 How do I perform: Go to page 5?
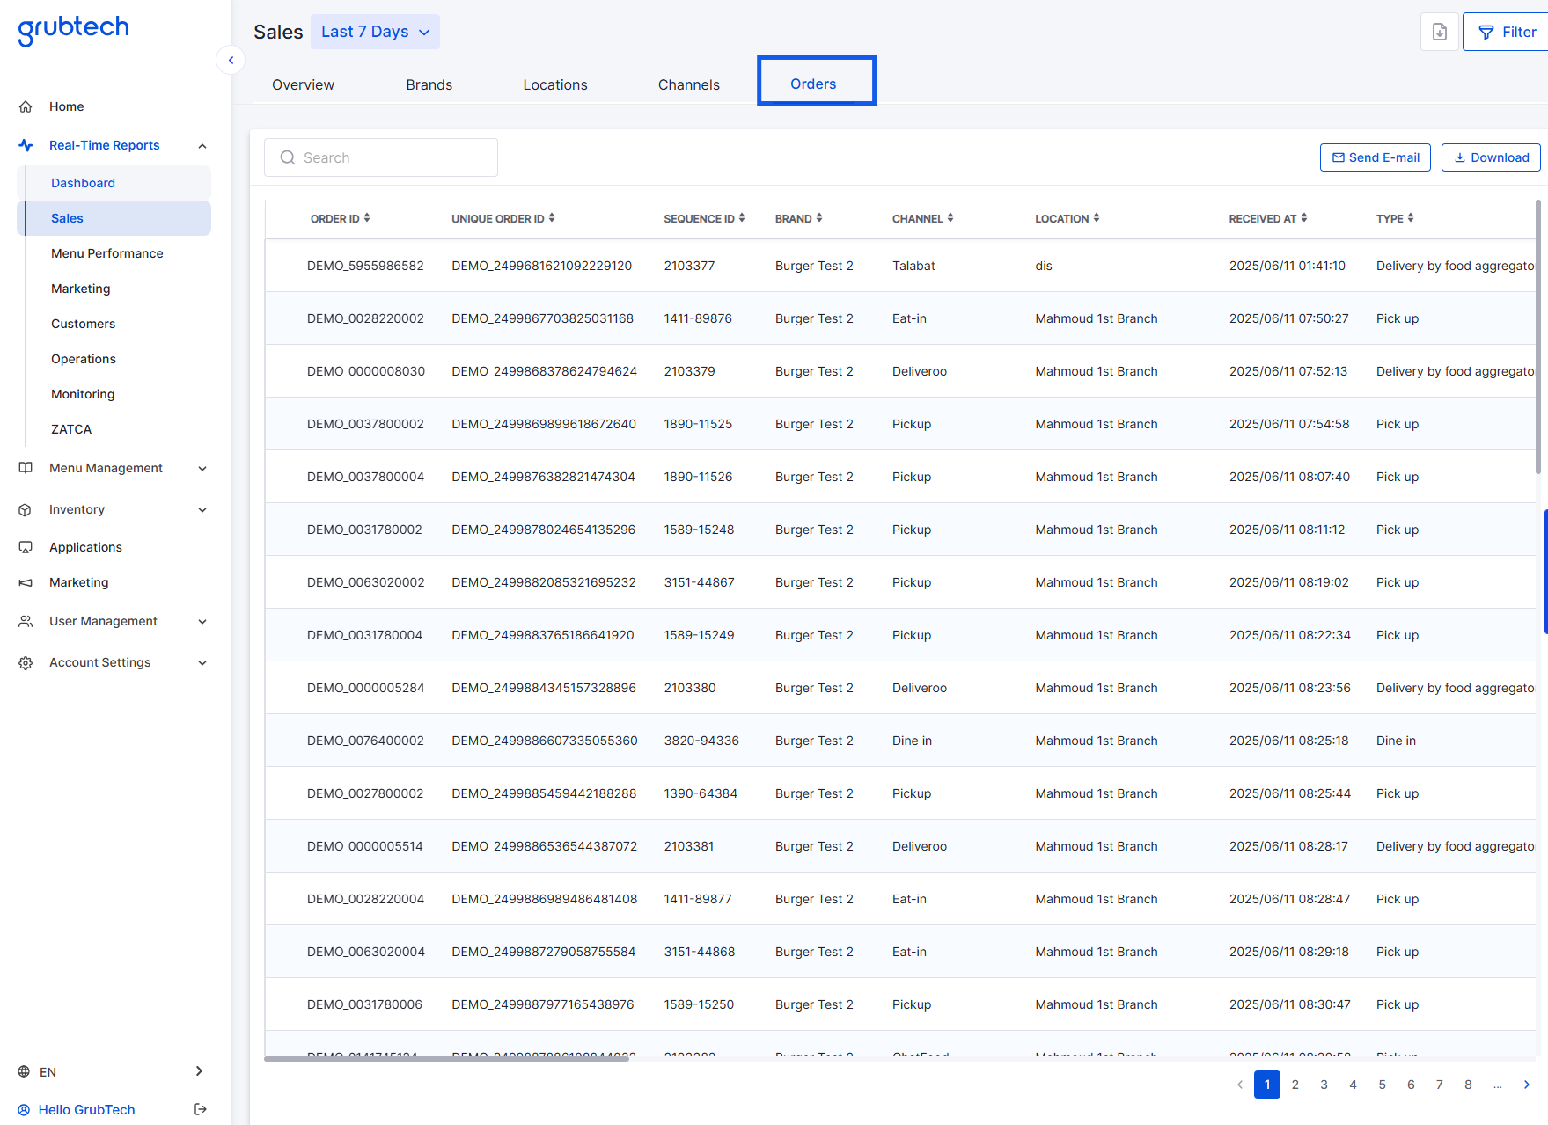(1382, 1085)
